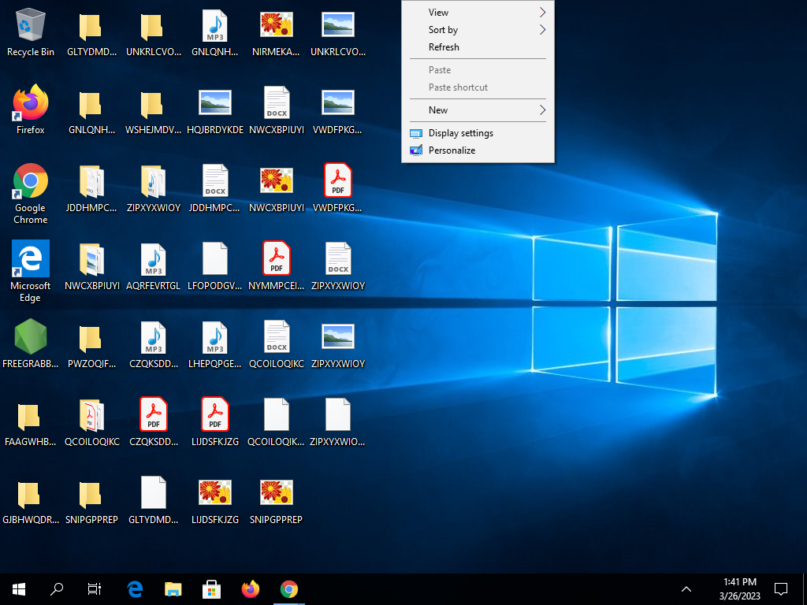The width and height of the screenshot is (807, 605).
Task: Open Display settings from context menu
Action: pyautogui.click(x=461, y=133)
